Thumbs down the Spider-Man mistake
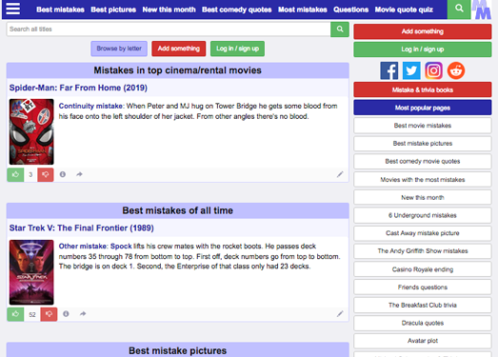Image resolution: width=498 pixels, height=357 pixels. 46,174
